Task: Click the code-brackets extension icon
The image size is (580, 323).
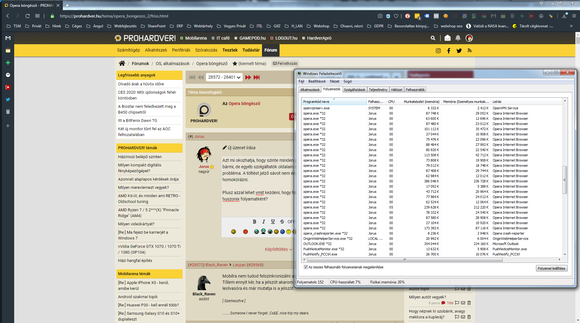Action: [x=436, y=16]
